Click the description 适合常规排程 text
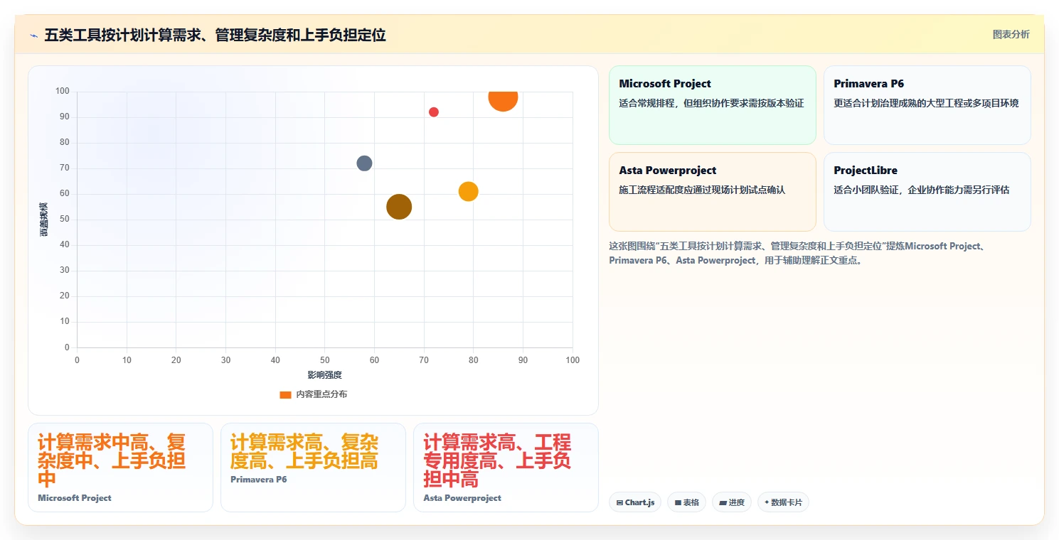The height and width of the screenshot is (540, 1059). [x=711, y=103]
